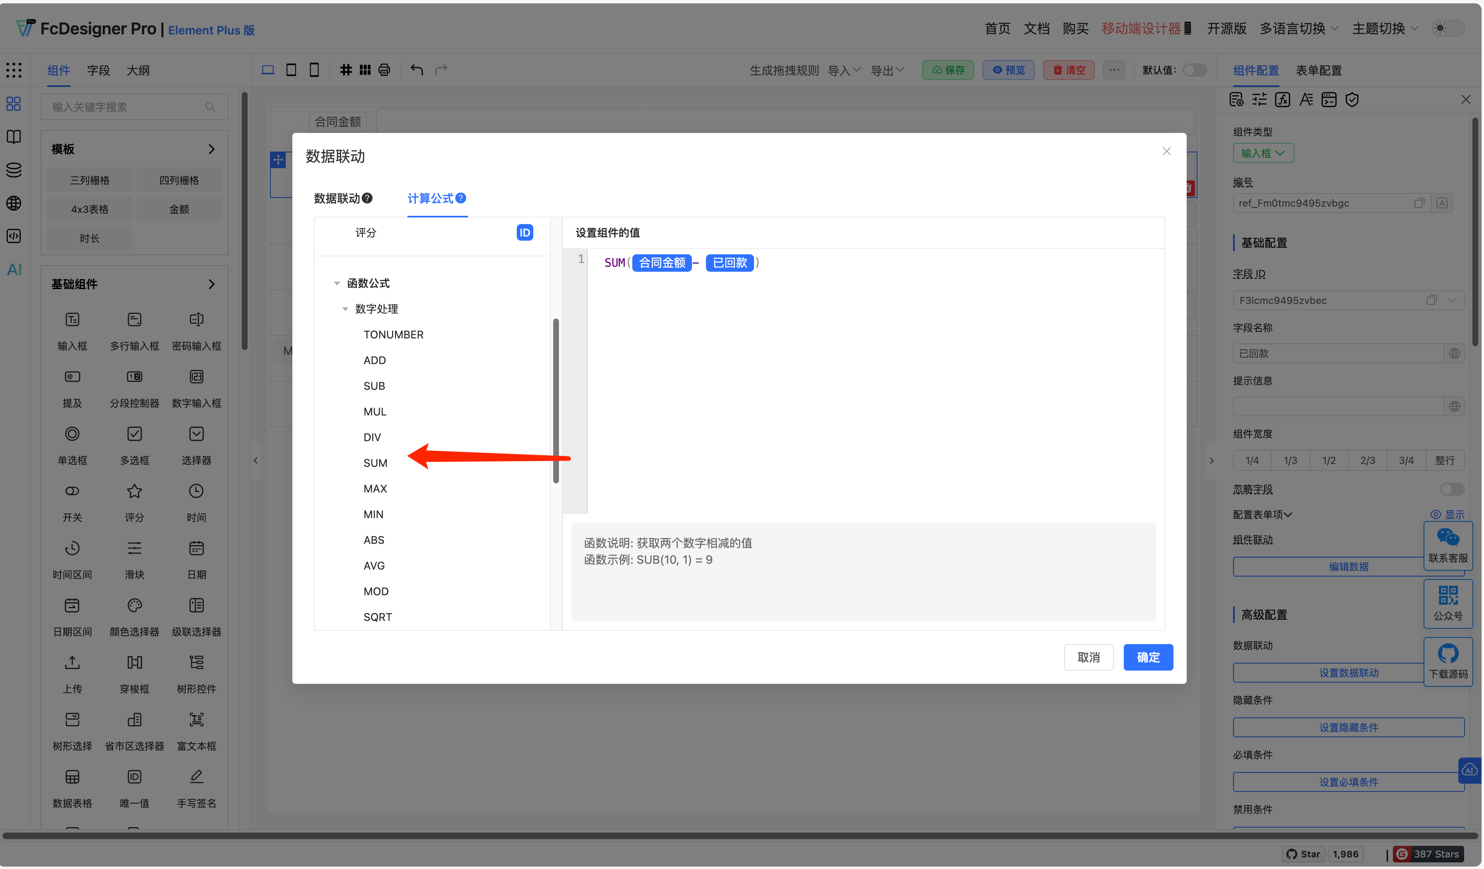Select the SUM function in the list

[375, 463]
